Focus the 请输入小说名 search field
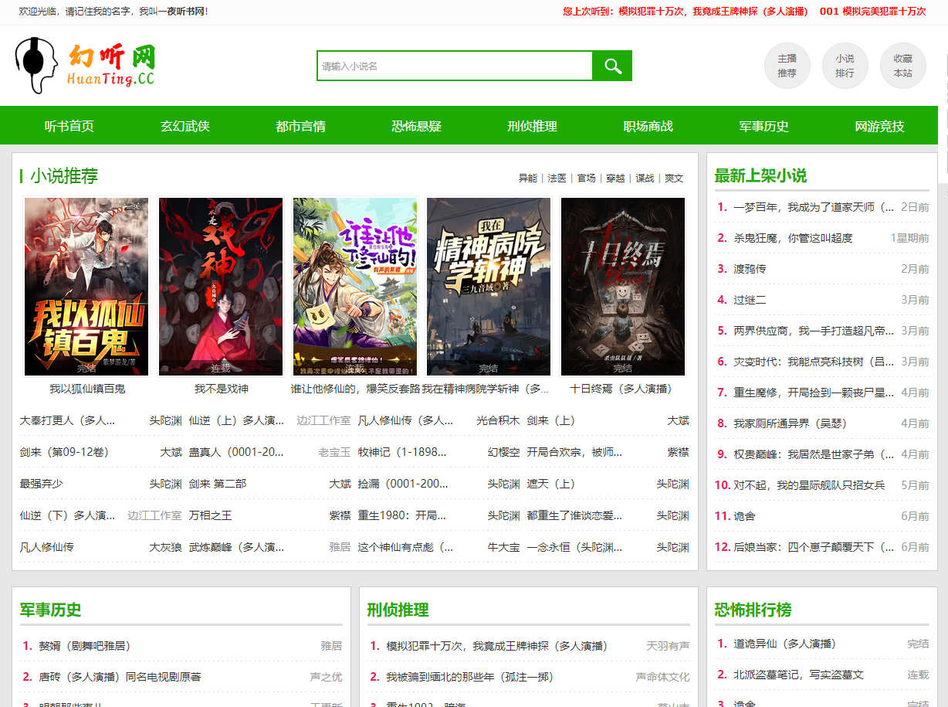Screen dimensions: 948x707 pos(455,66)
